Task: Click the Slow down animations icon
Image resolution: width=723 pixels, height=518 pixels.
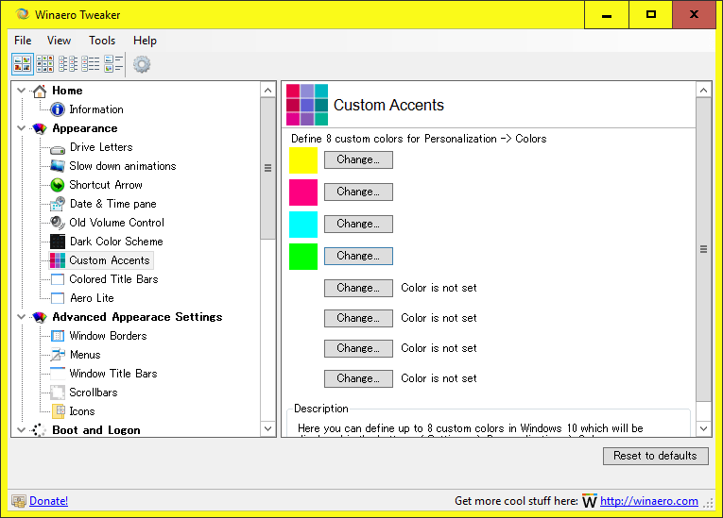Action: [x=57, y=166]
